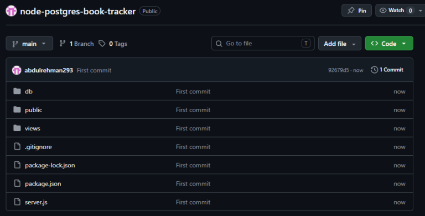This screenshot has height=216, width=425.
Task: Click the views folder icon
Action: click(x=17, y=128)
